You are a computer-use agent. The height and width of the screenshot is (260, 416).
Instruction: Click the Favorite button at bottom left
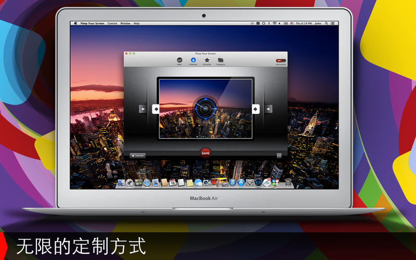pyautogui.click(x=137, y=155)
